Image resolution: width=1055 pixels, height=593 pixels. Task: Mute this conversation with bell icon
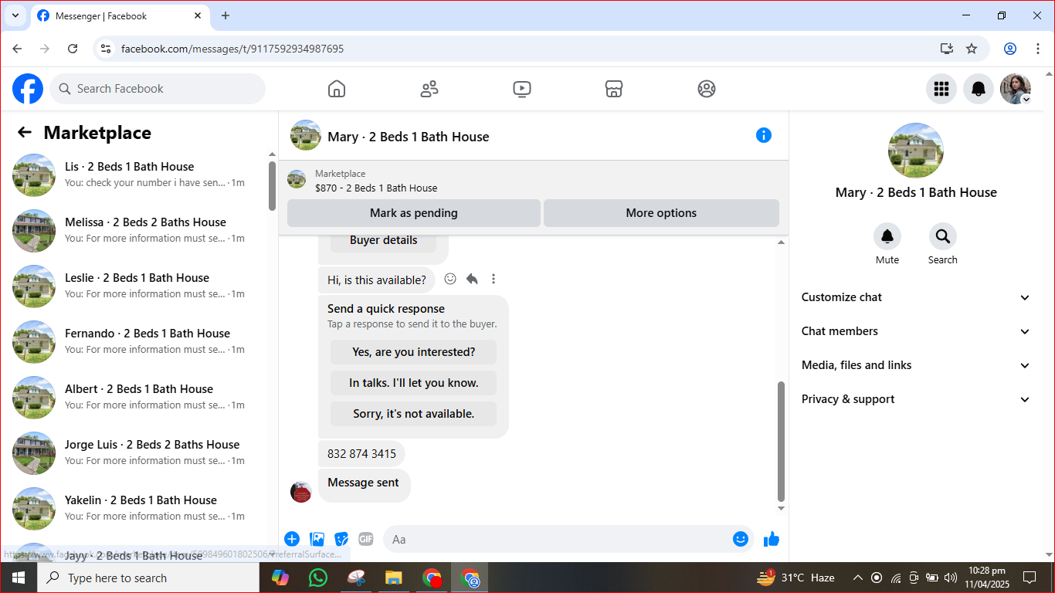coord(887,236)
